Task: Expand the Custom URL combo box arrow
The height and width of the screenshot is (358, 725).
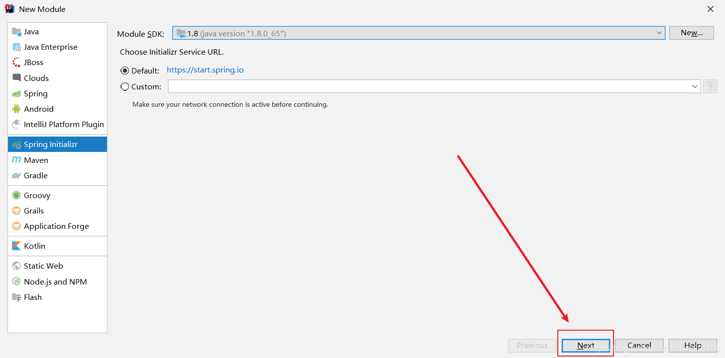Action: click(695, 86)
